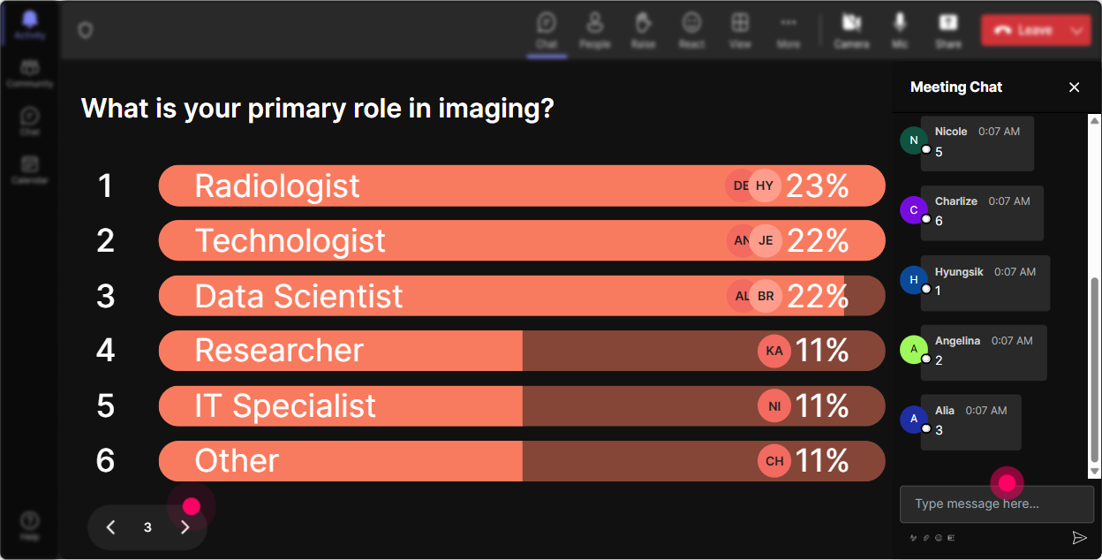Click the Share screen icon
The image size is (1102, 560).
(948, 29)
